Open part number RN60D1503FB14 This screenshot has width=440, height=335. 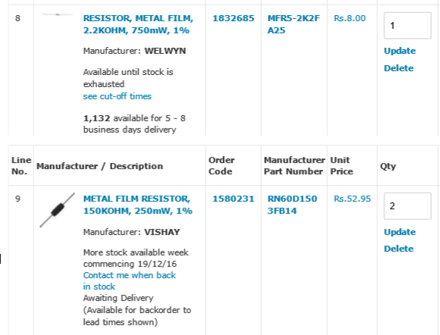pos(292,205)
